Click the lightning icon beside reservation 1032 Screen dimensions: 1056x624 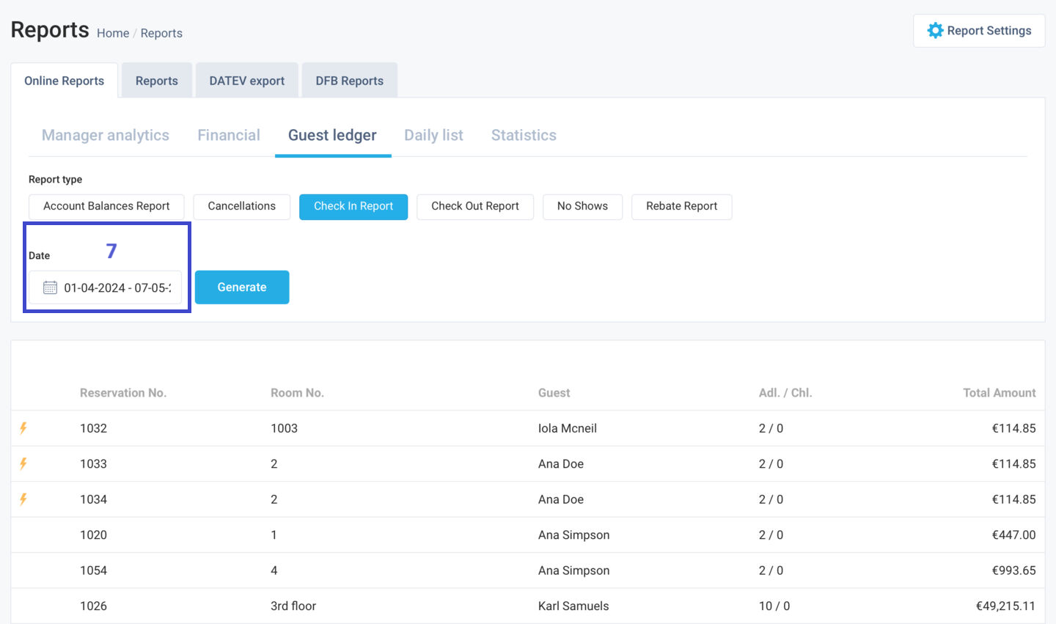[23, 427]
